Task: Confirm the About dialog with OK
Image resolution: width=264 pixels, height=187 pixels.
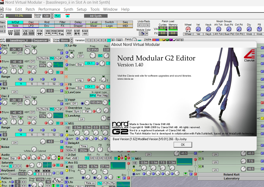Action: (183, 145)
